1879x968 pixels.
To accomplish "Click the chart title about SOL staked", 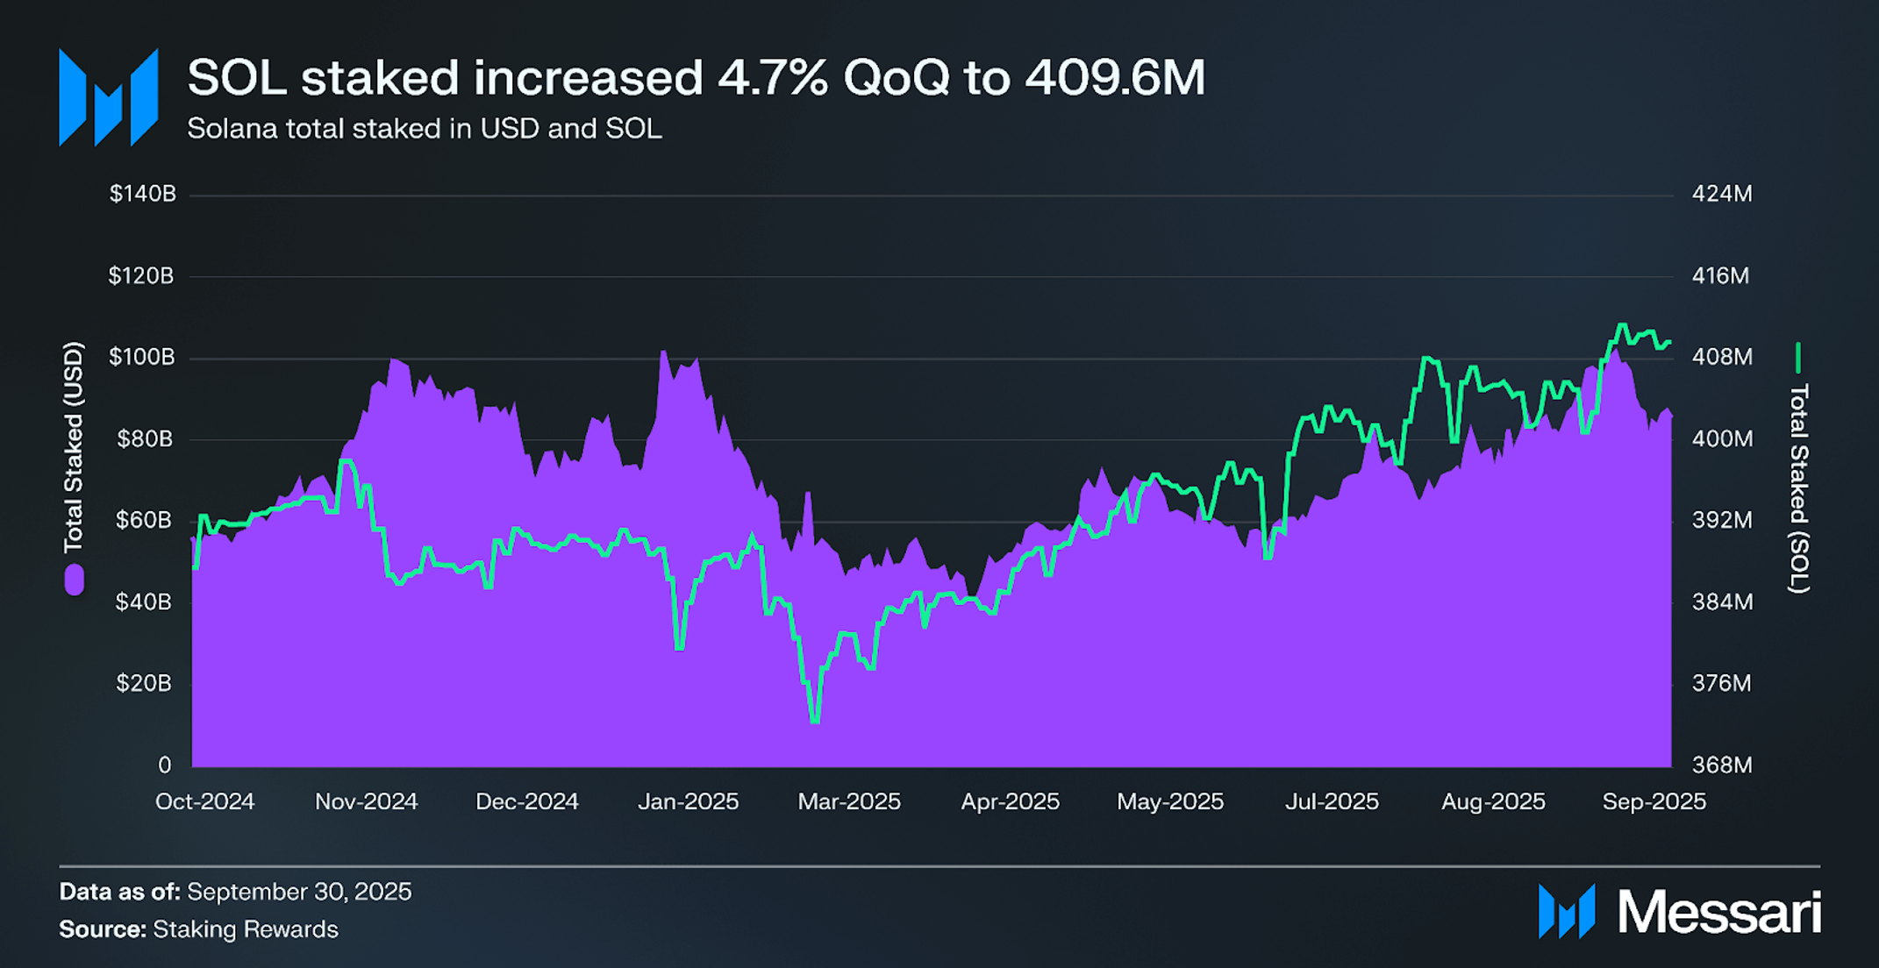I will point(696,77).
